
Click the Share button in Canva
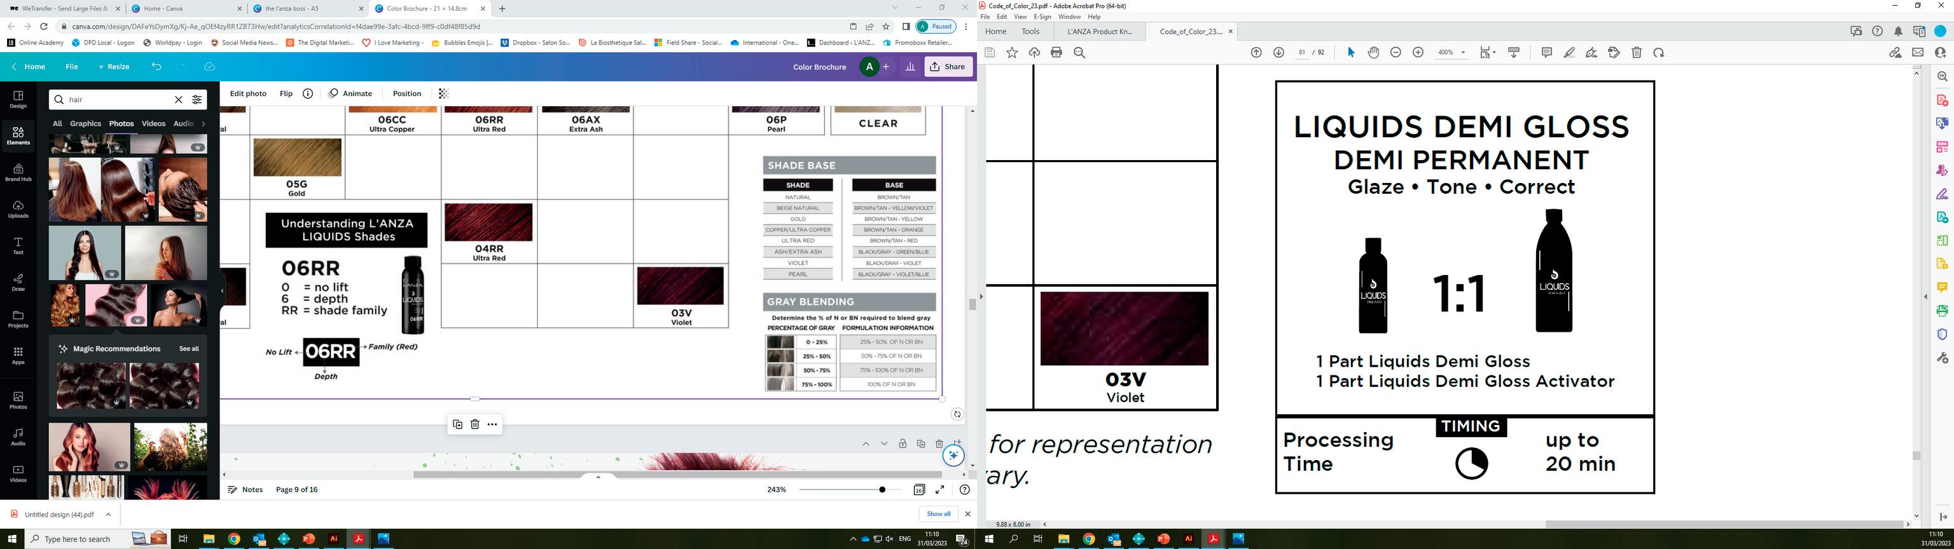[948, 67]
